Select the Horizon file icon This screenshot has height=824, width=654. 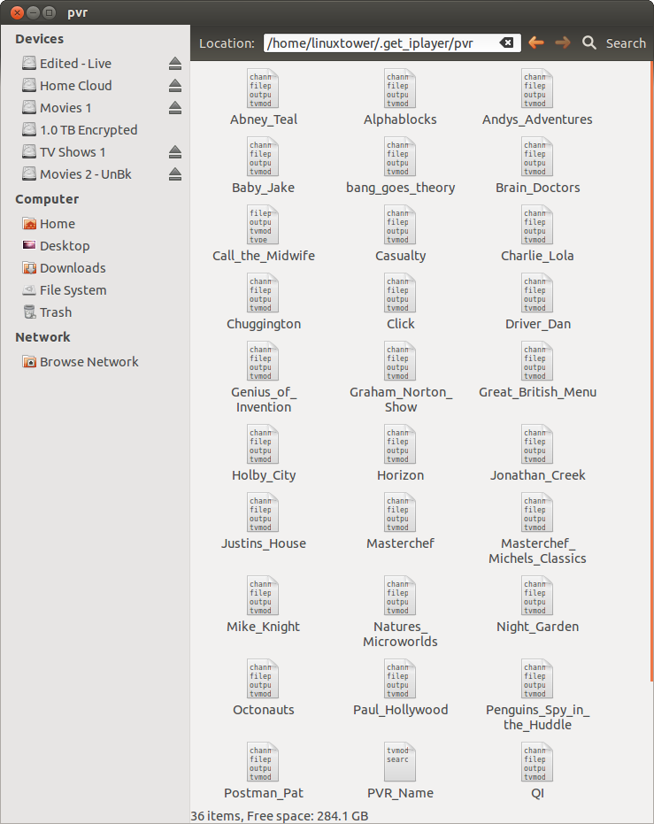click(400, 444)
